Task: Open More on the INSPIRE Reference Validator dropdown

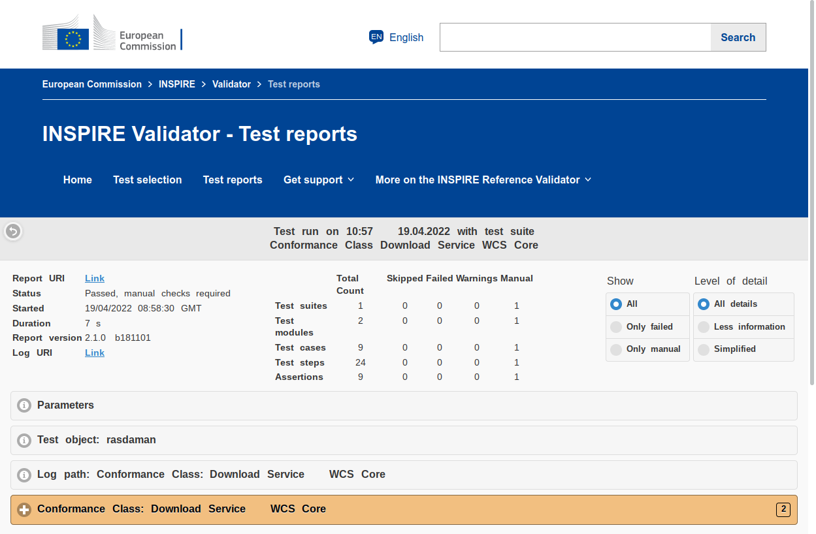Action: click(483, 180)
